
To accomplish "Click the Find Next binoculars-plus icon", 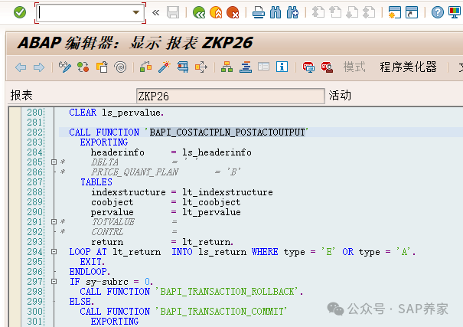I will coord(292,12).
